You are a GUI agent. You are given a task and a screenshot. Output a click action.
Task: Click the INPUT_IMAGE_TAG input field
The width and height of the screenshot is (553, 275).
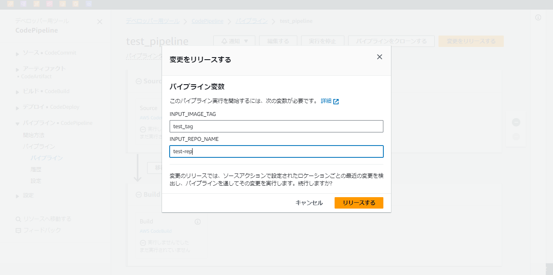tap(276, 126)
